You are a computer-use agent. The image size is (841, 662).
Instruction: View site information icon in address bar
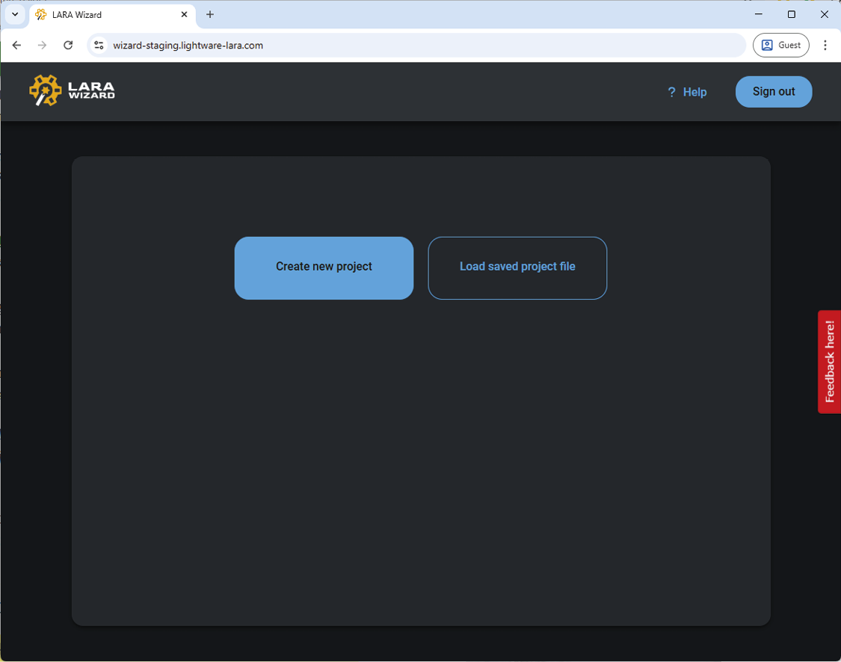99,46
